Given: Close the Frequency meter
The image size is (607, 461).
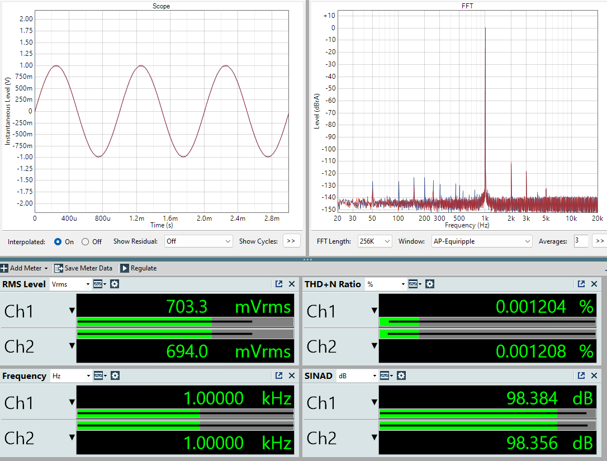Looking at the screenshot, I should pyautogui.click(x=292, y=375).
